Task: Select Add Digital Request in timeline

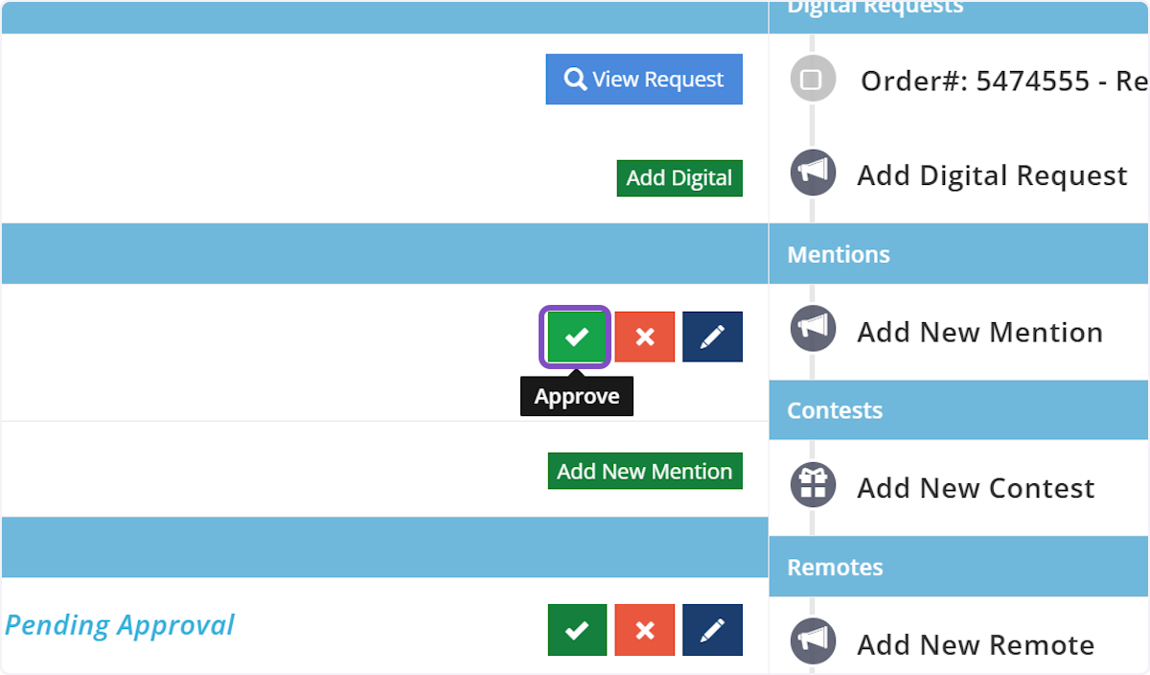Action: point(992,175)
